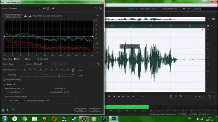Click the Noise Reduction 100 % value
Viewport: 218px width, 122px height.
coord(80,70)
